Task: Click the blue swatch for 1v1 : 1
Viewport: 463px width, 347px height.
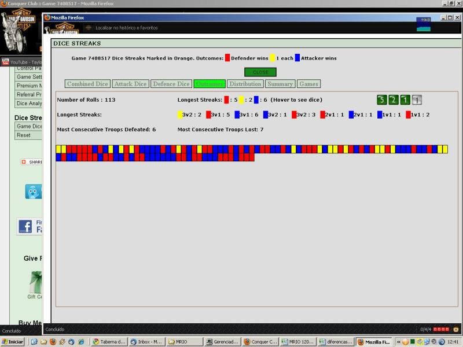Action: point(380,115)
